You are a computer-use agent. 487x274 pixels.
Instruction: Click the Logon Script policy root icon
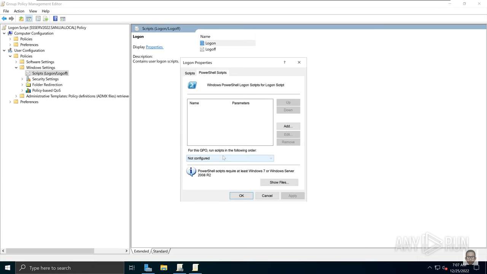coord(4,27)
